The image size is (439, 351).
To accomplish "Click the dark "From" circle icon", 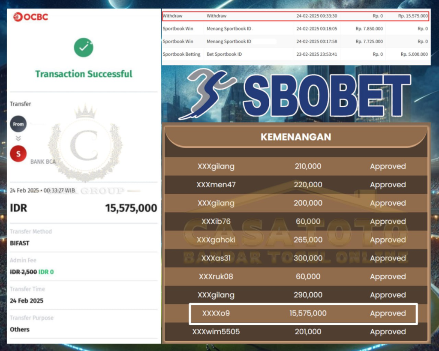I will tap(18, 124).
